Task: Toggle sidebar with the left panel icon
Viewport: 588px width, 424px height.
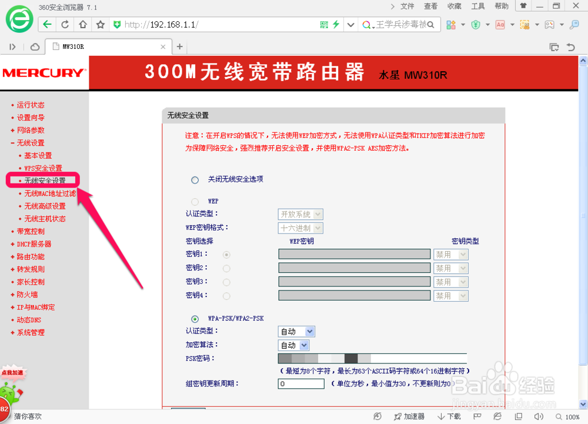Action: tap(12, 47)
